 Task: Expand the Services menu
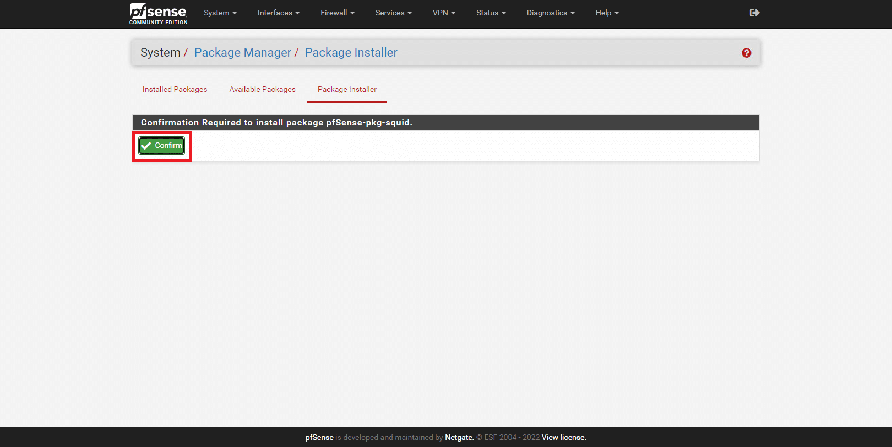click(x=394, y=13)
